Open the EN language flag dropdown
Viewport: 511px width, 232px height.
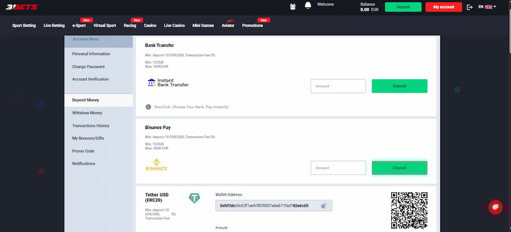pyautogui.click(x=487, y=7)
